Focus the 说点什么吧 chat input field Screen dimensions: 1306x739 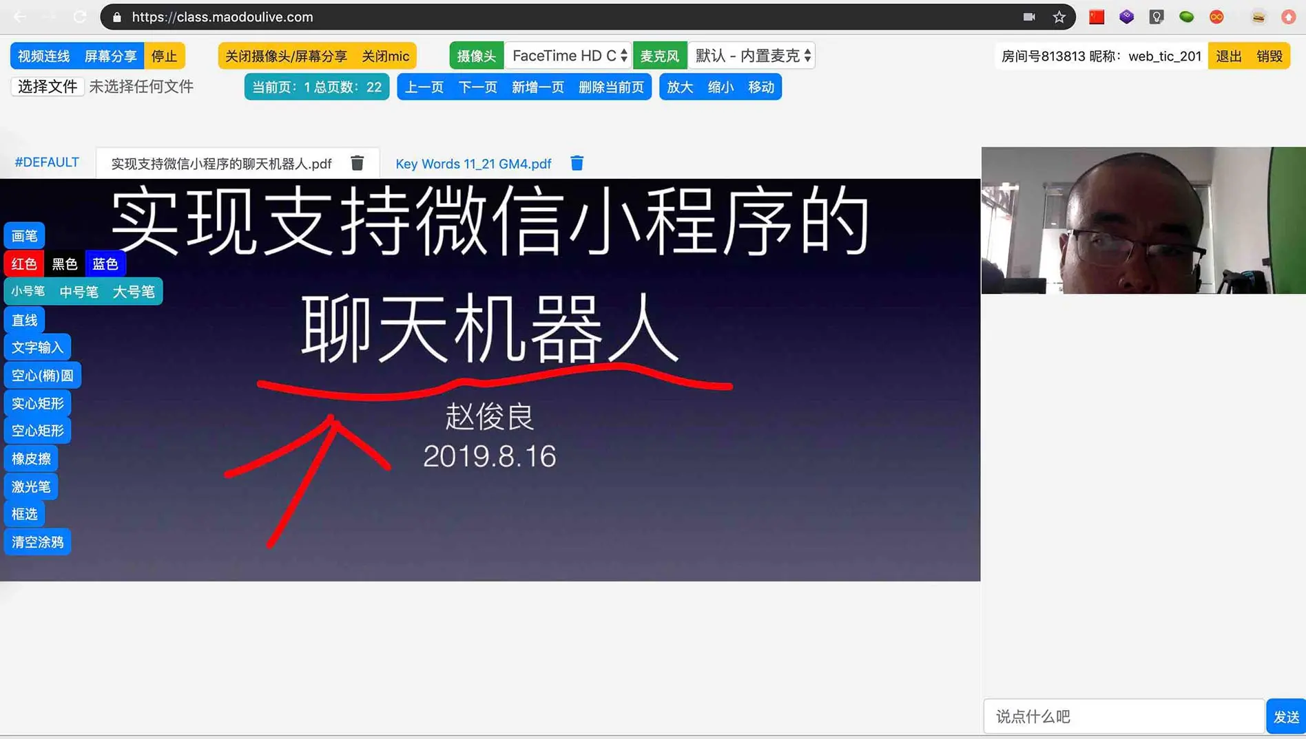[x=1124, y=716]
